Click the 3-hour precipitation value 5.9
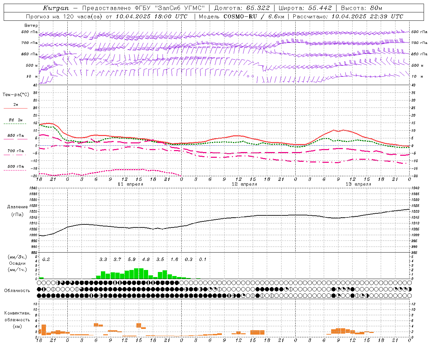 tap(132, 260)
